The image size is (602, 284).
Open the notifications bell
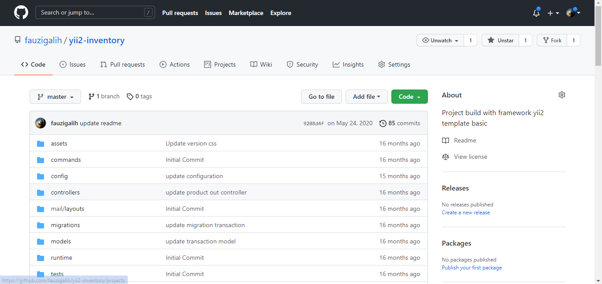536,13
